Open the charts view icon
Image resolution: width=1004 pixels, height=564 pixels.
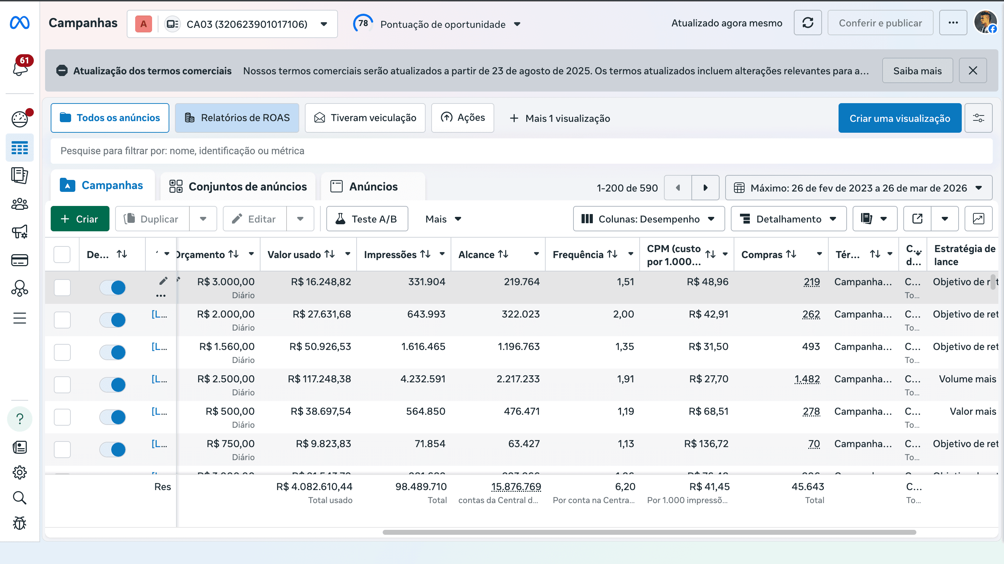coord(978,219)
